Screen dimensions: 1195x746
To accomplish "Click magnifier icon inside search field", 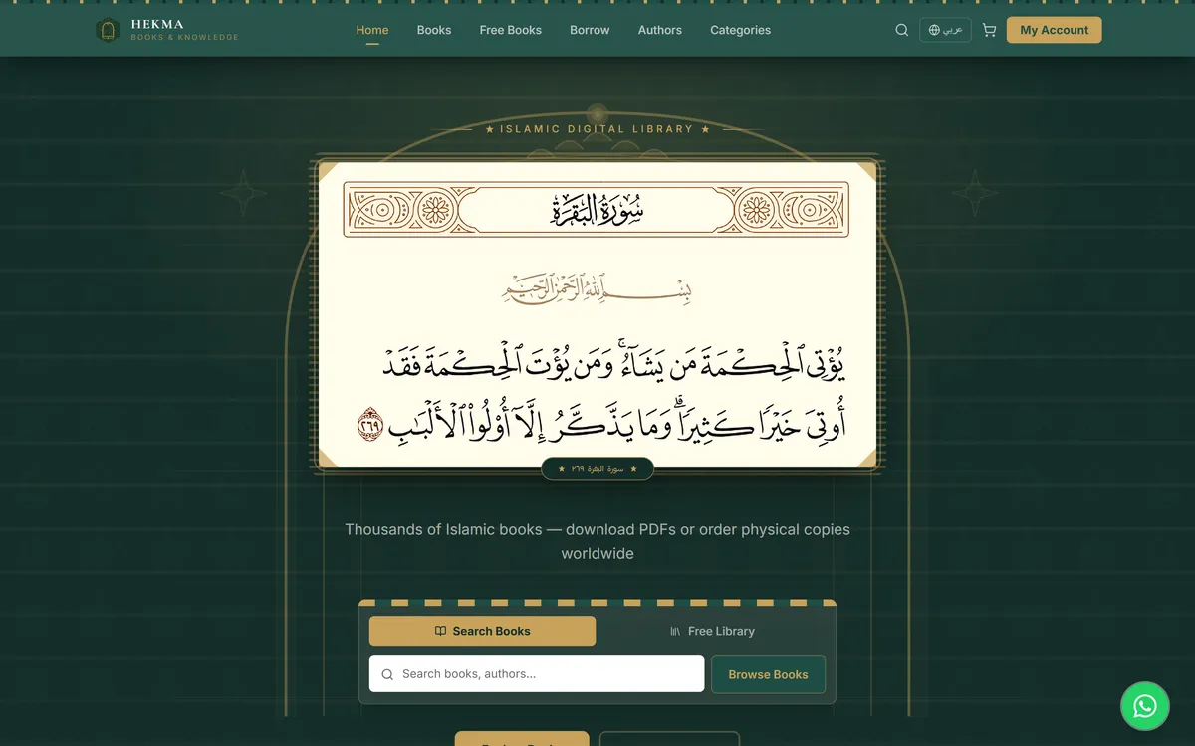I will pyautogui.click(x=387, y=674).
